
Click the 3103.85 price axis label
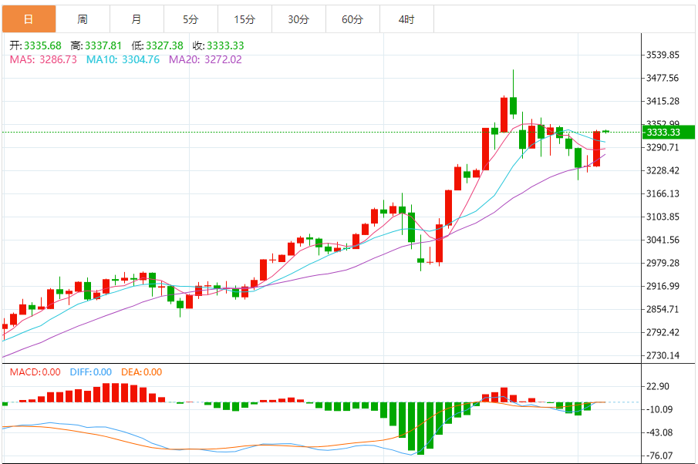(x=663, y=217)
